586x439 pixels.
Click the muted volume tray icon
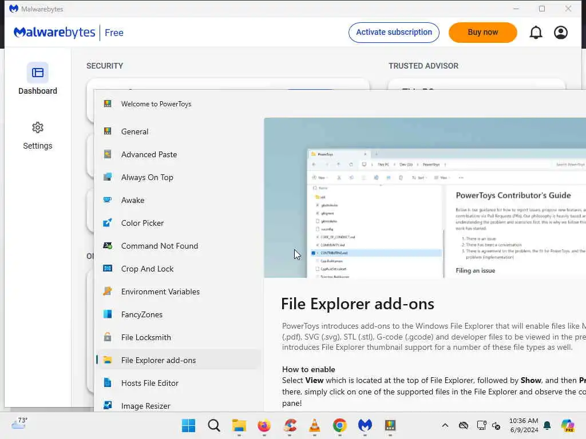[x=496, y=425]
